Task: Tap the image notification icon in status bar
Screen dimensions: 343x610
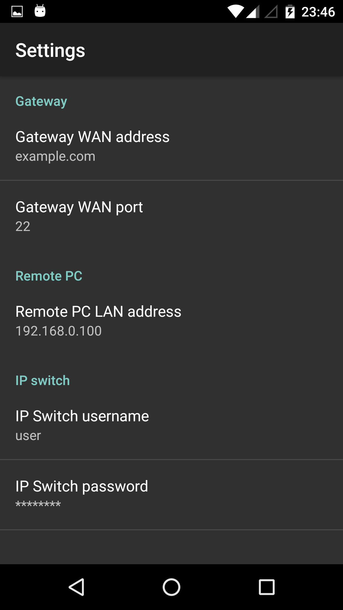Action: pyautogui.click(x=17, y=12)
